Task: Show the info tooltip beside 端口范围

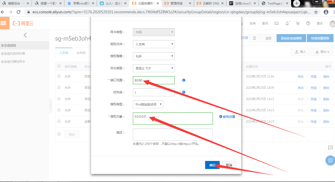Action: (184, 80)
